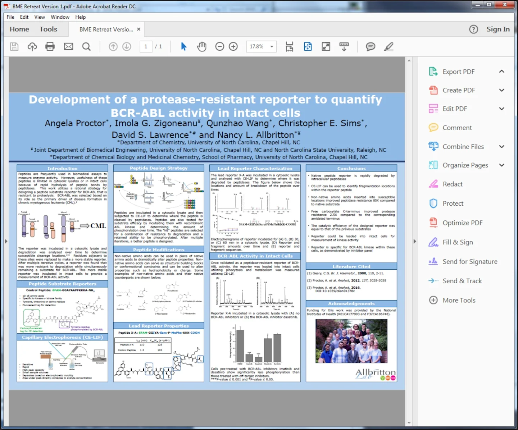
Task: Click the Sign In button
Action: pos(498,29)
